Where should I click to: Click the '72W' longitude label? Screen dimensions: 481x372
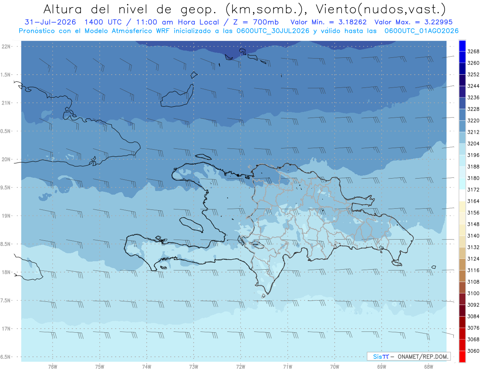coord(240,367)
